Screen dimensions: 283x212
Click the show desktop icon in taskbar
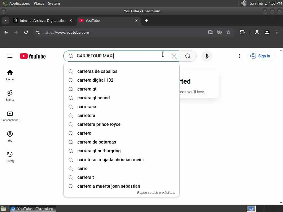[3, 209]
